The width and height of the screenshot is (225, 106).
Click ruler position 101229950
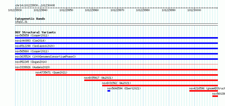pos(66,10)
